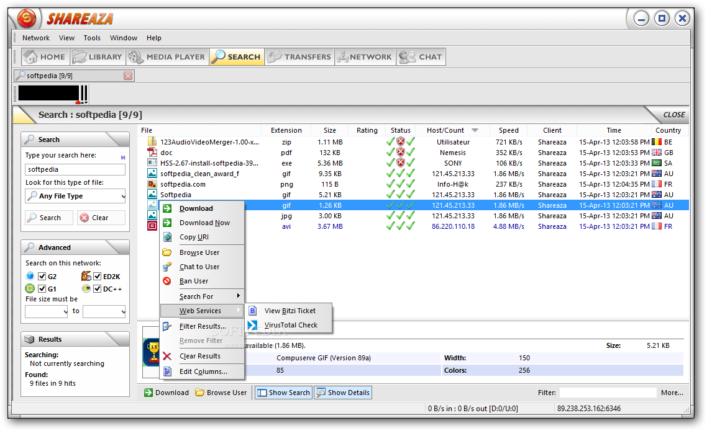Collapse the Search panel header
Image resolution: width=707 pixels, height=431 pixels.
click(75, 140)
